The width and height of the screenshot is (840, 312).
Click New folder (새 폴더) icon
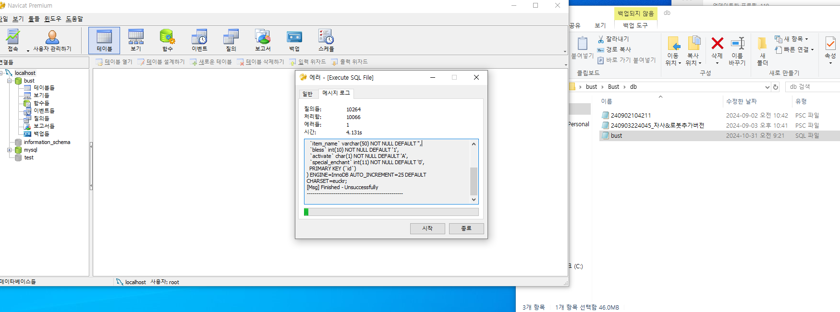coord(762,51)
